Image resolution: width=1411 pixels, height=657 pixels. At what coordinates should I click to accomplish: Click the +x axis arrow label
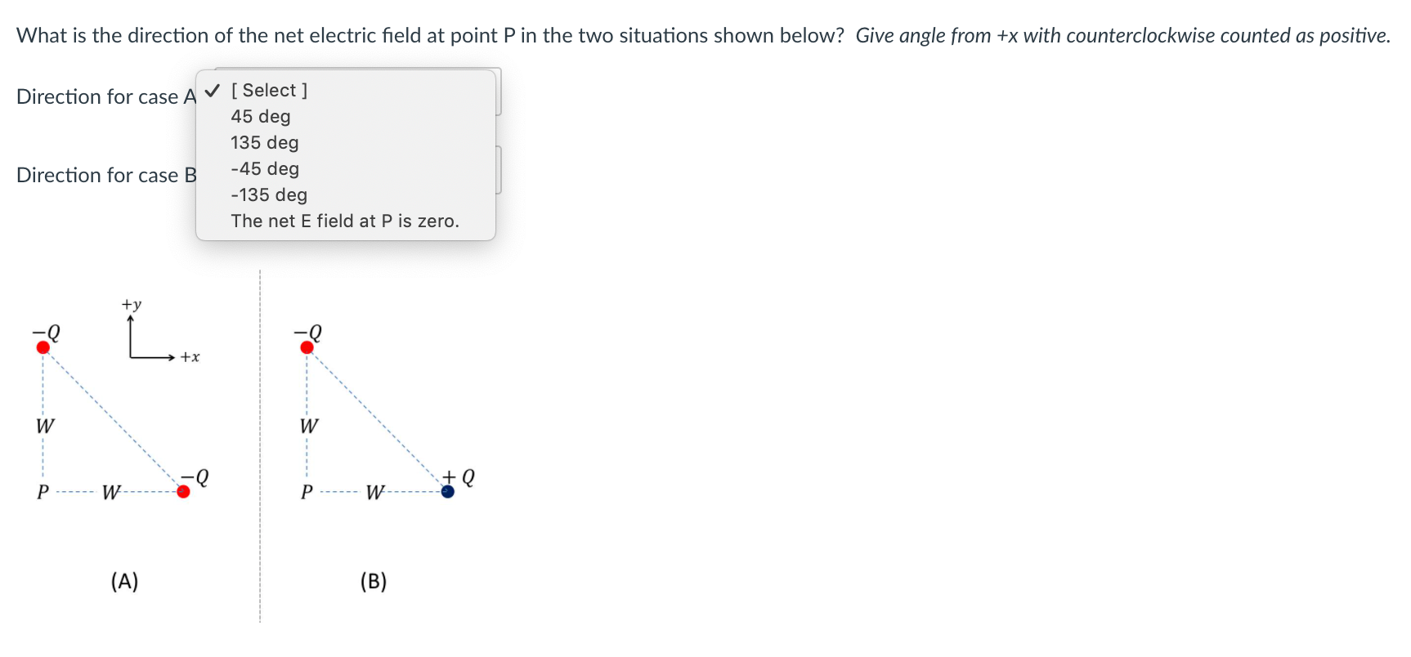pyautogui.click(x=190, y=357)
